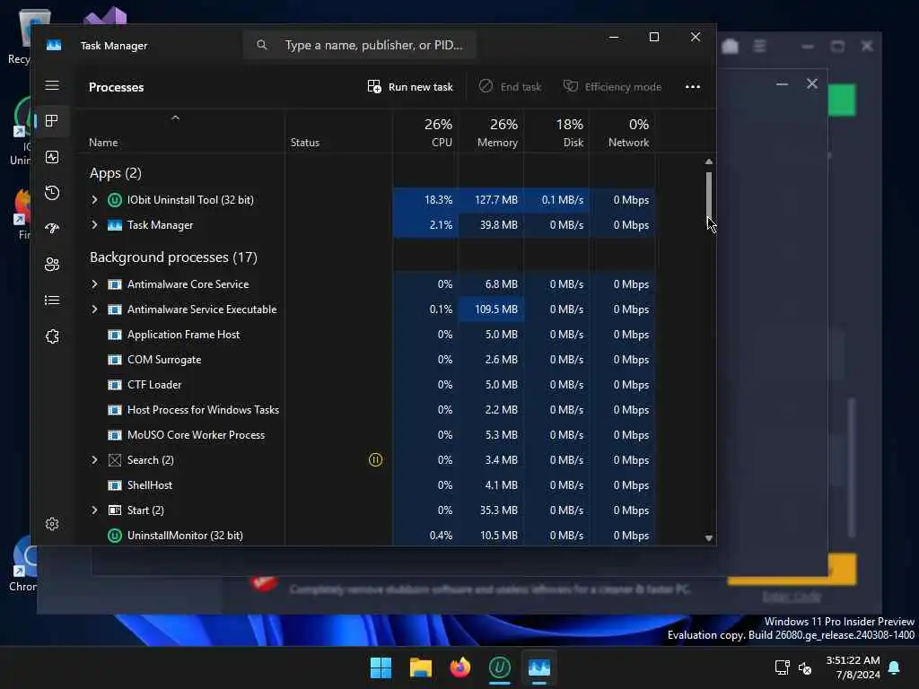Click the Search process row icon
This screenshot has height=689, width=919.
click(x=115, y=460)
